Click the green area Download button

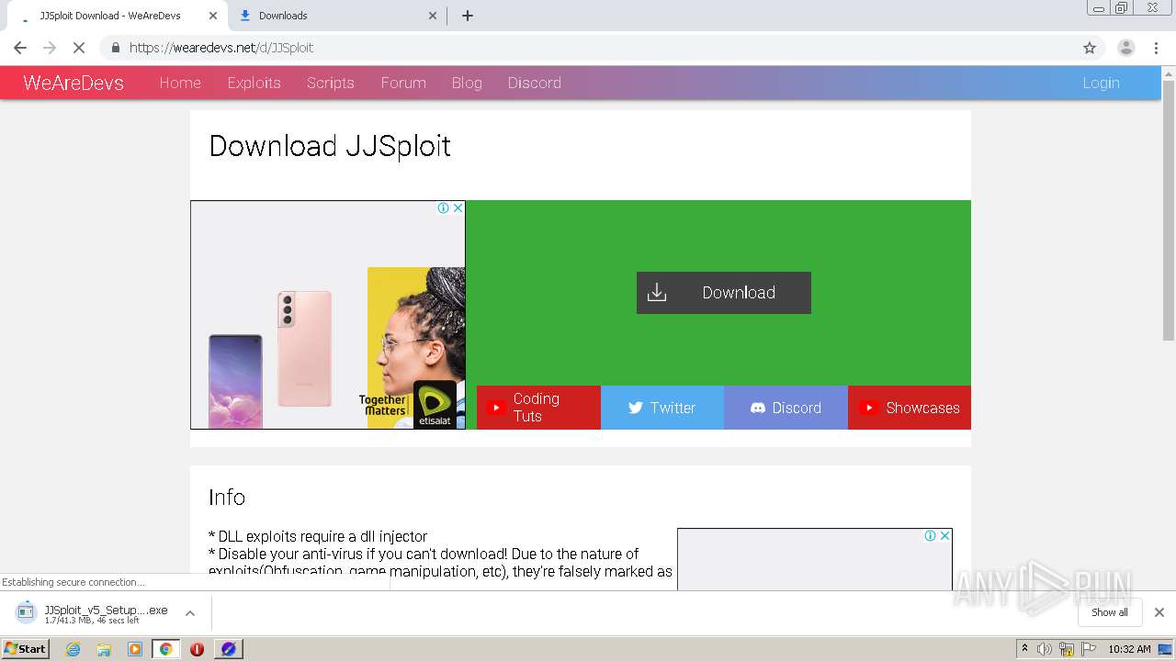point(724,293)
